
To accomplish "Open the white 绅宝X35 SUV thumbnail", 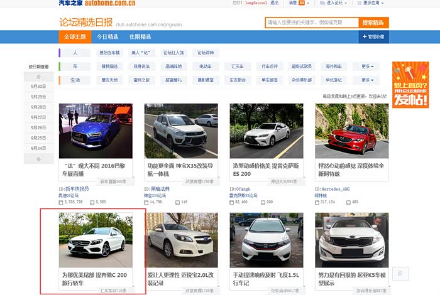I will pos(181,131).
